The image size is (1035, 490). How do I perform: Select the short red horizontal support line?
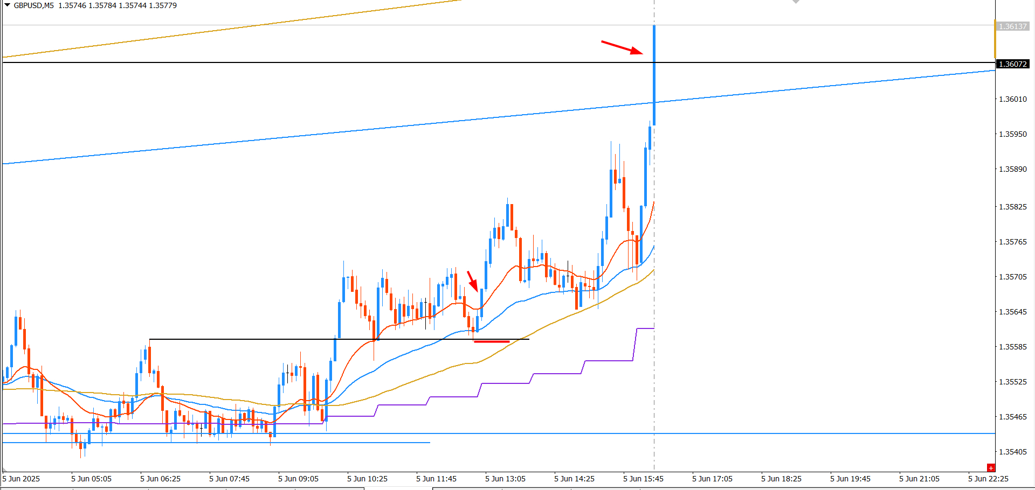click(492, 341)
